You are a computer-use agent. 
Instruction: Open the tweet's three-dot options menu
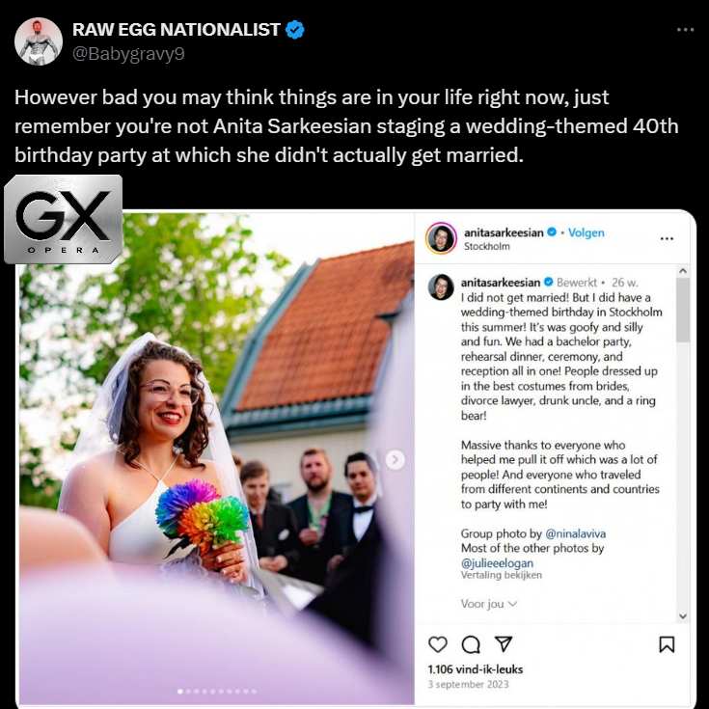point(685,30)
